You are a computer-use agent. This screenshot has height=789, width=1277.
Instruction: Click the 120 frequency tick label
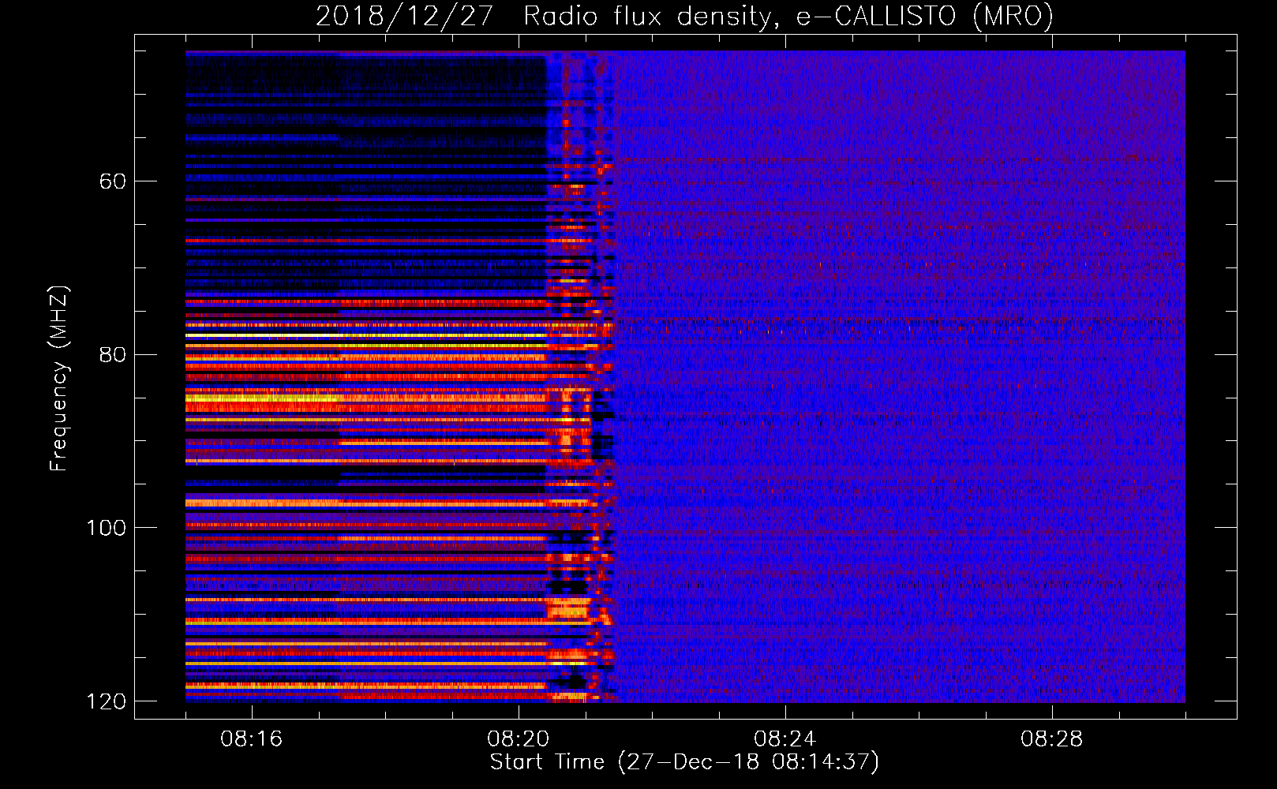(x=107, y=701)
